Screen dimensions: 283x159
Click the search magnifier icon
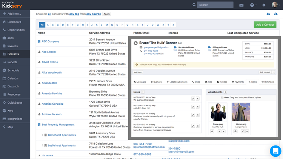[x=194, y=5]
